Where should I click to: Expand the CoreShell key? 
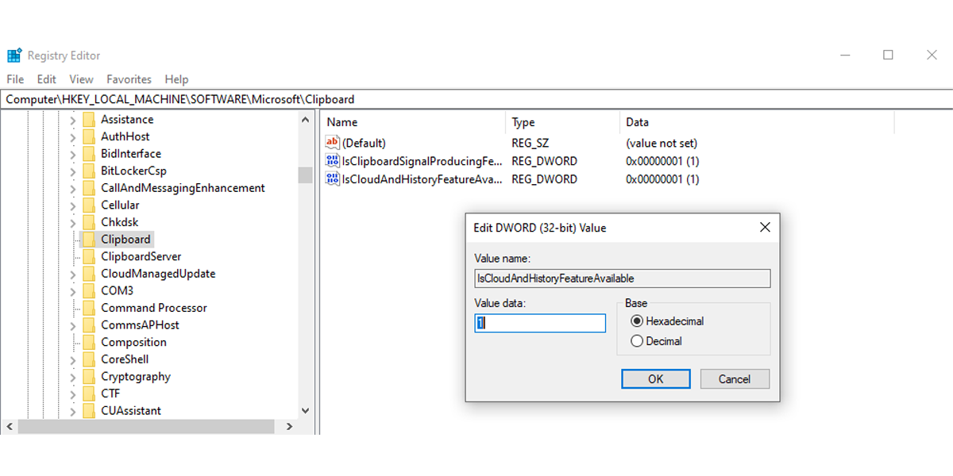tap(72, 359)
